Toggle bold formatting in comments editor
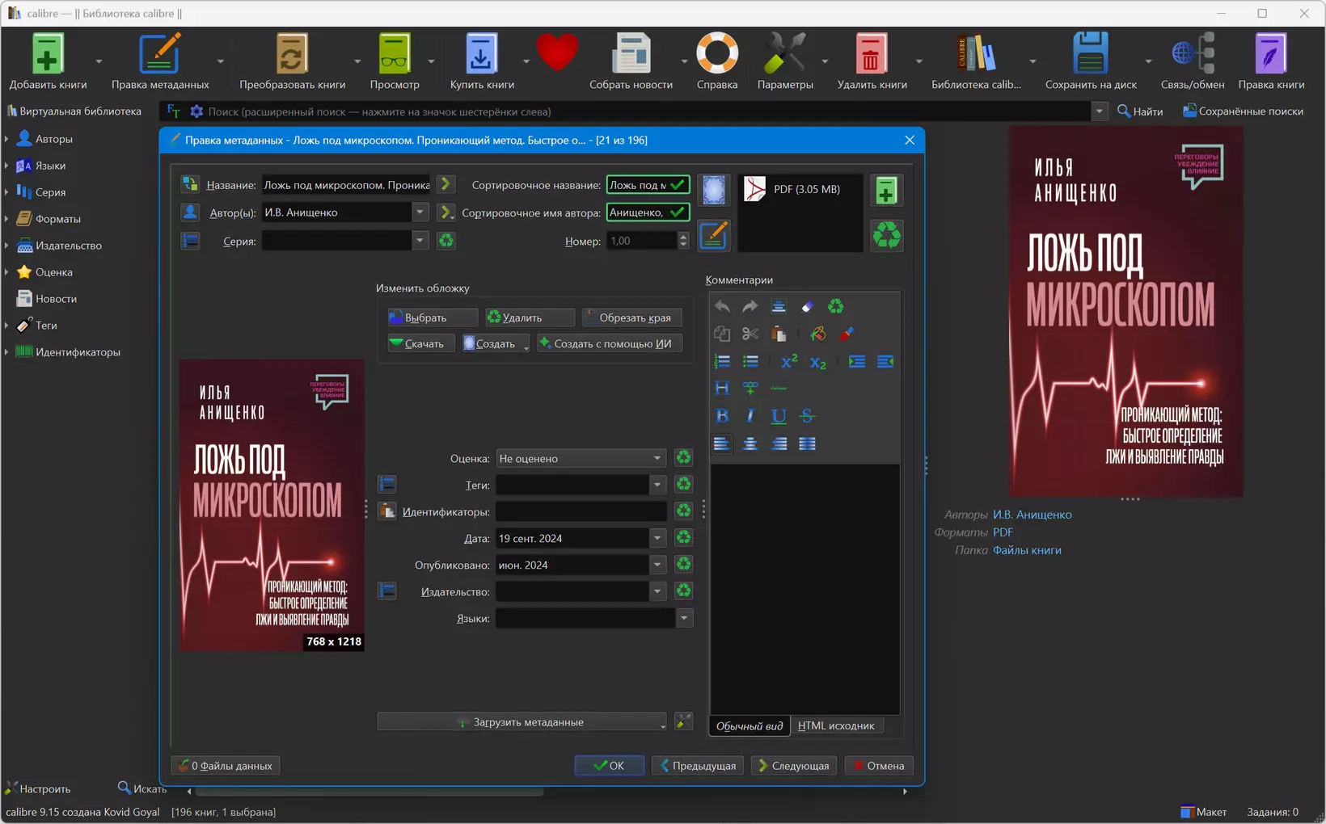The width and height of the screenshot is (1326, 824). pos(722,416)
